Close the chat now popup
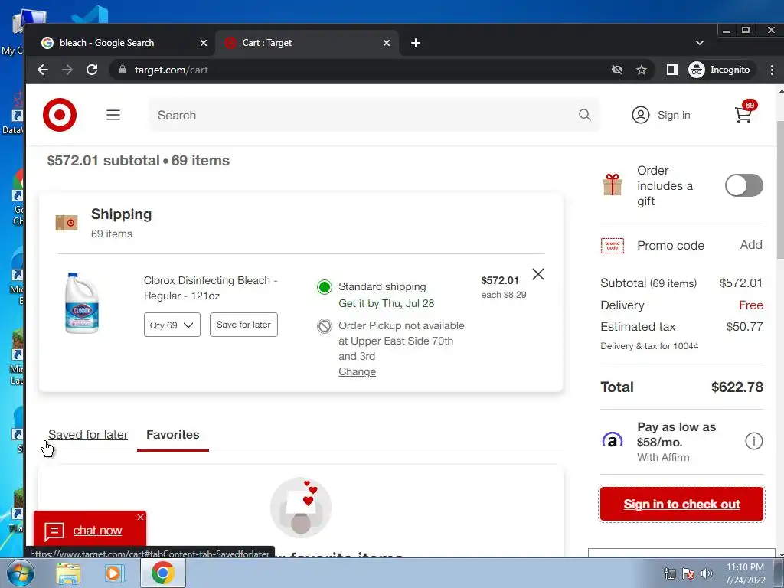Screen dimensions: 784x588 140,517
